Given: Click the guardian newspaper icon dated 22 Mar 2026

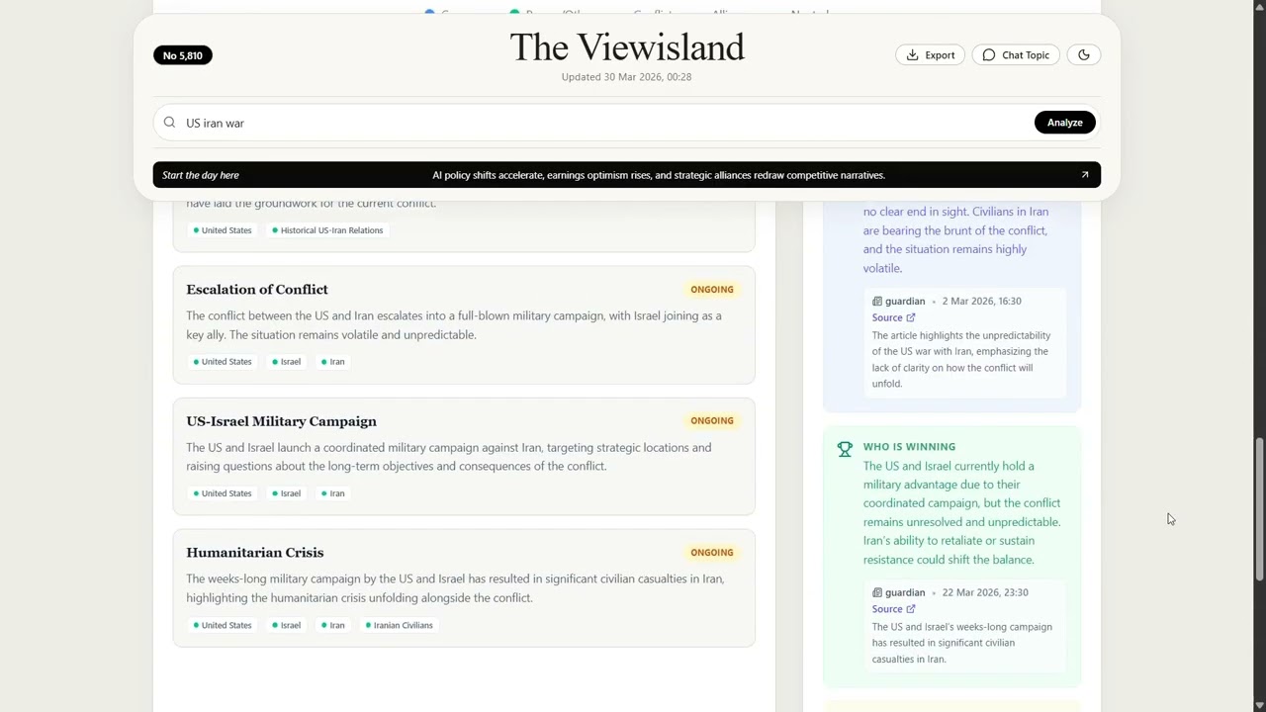Looking at the screenshot, I should [877, 593].
